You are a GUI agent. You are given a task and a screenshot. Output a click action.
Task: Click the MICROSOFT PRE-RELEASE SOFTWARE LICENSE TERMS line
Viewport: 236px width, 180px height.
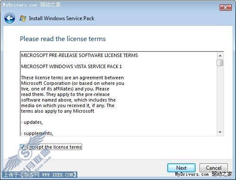(80, 55)
